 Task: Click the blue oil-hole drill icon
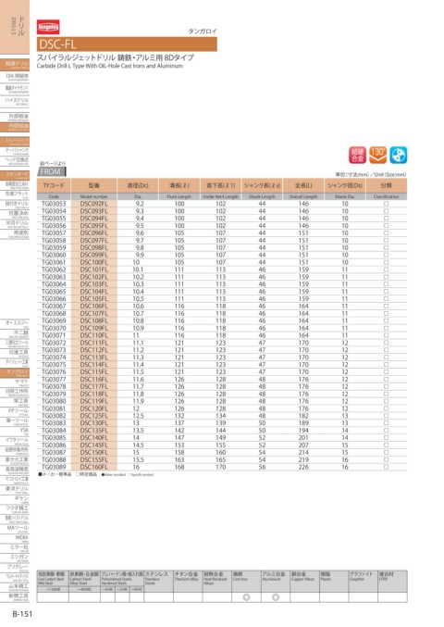(398, 156)
